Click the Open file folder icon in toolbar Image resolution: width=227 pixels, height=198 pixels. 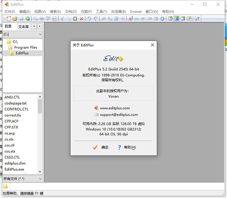15,19
